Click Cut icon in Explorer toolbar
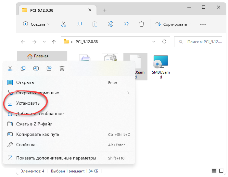The width and height of the screenshot is (228, 177). pos(64,24)
